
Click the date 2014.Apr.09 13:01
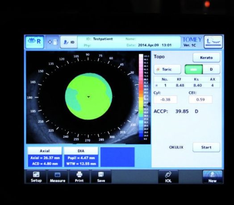[x=155, y=45]
